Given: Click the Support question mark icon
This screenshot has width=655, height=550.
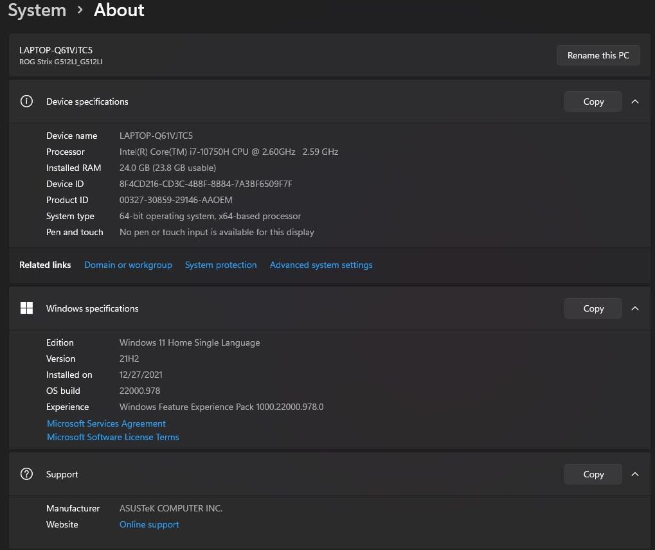Looking at the screenshot, I should [26, 474].
